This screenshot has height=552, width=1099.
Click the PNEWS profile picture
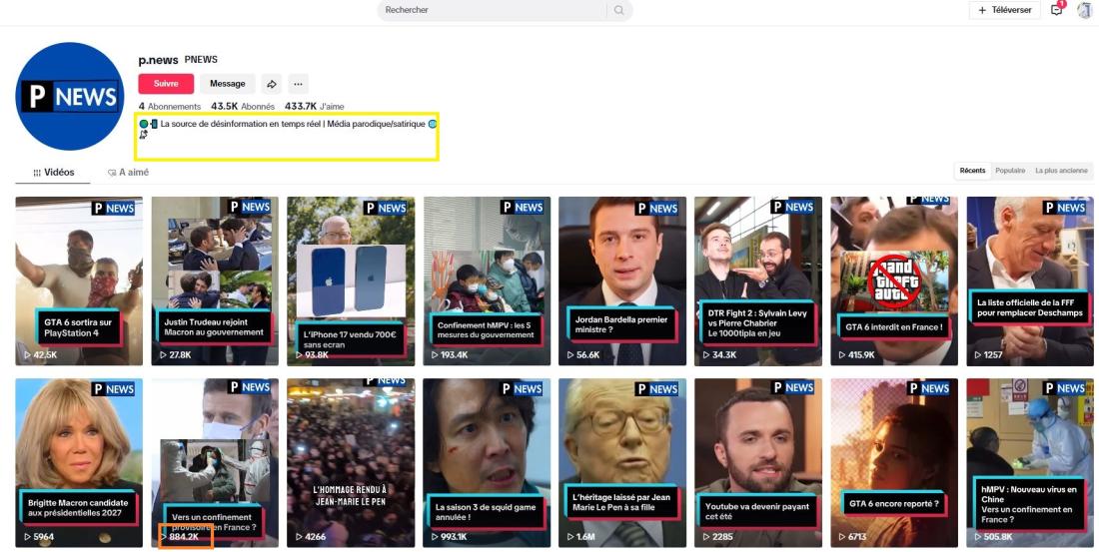click(x=69, y=96)
